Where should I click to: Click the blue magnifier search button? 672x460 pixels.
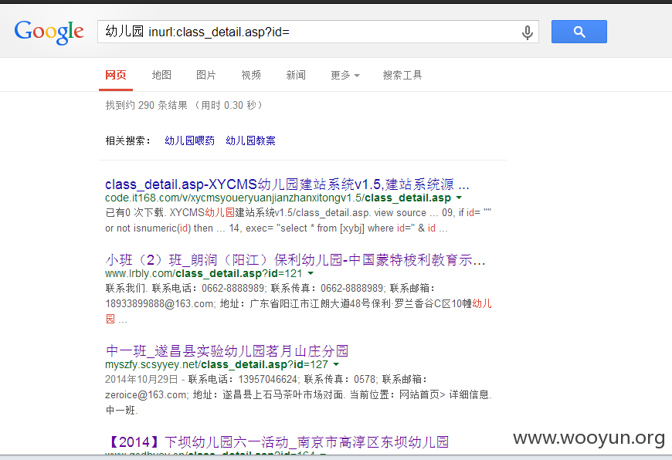(579, 32)
